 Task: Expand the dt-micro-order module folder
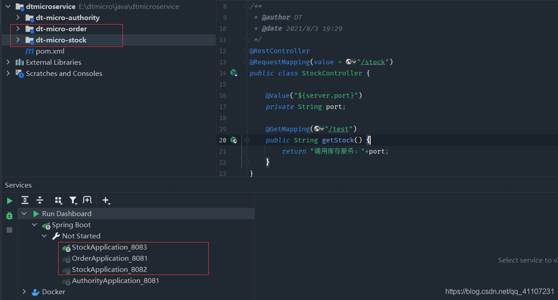(18, 29)
